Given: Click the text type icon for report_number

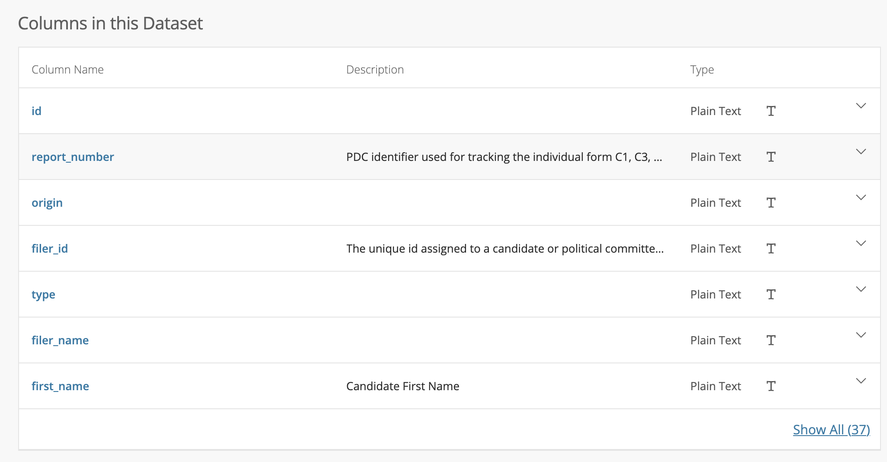Looking at the screenshot, I should (x=771, y=157).
